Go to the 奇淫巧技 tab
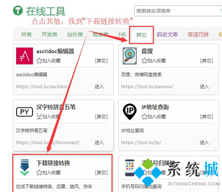 click(x=198, y=35)
